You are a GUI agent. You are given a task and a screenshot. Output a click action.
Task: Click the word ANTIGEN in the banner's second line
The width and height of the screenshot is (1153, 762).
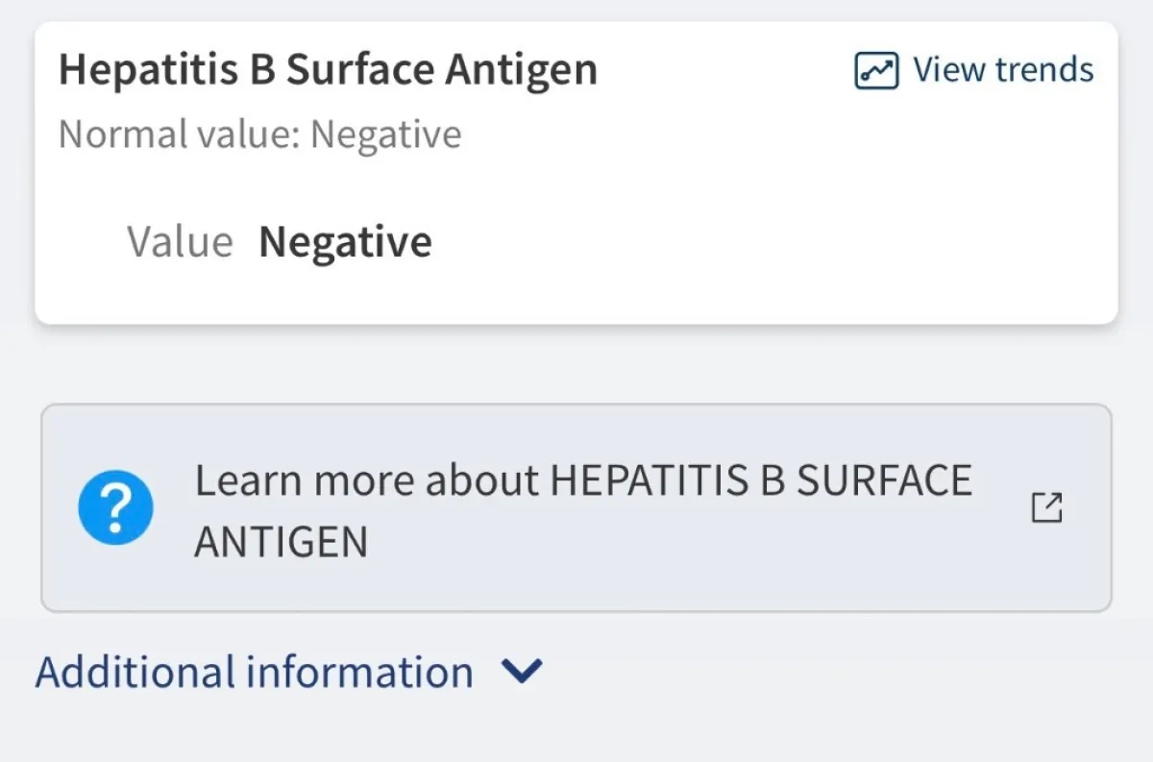tap(281, 542)
